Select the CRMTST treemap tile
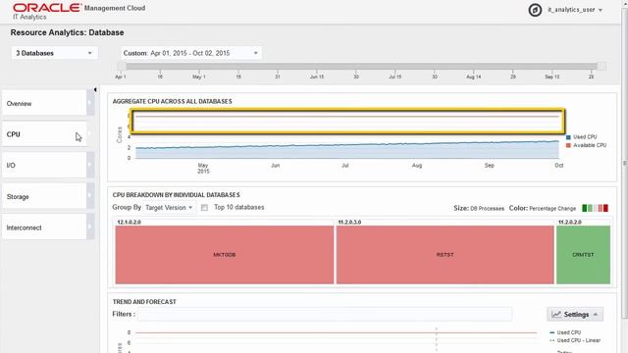The width and height of the screenshot is (628, 353). (x=583, y=255)
